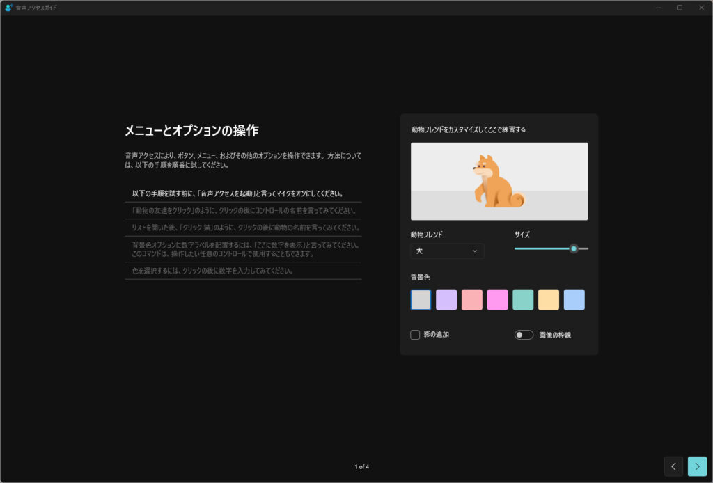Toggle the 画像の枠線 switch on

pyautogui.click(x=524, y=335)
